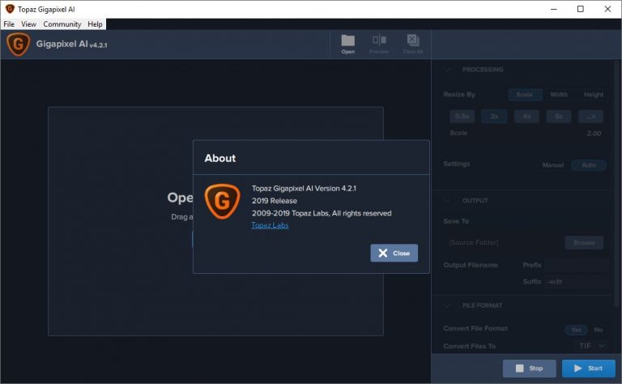Viewport: 622px width, 384px height.
Task: Open the Help menu
Action: [x=96, y=24]
